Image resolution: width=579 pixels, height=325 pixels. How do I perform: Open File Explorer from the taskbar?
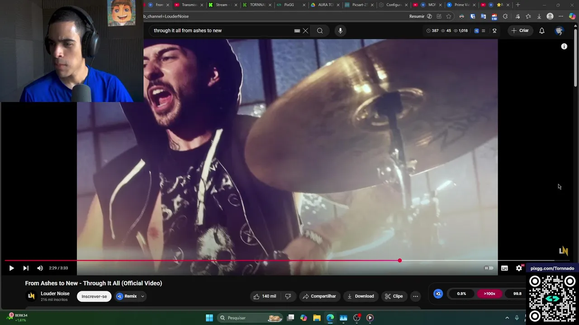point(317,318)
